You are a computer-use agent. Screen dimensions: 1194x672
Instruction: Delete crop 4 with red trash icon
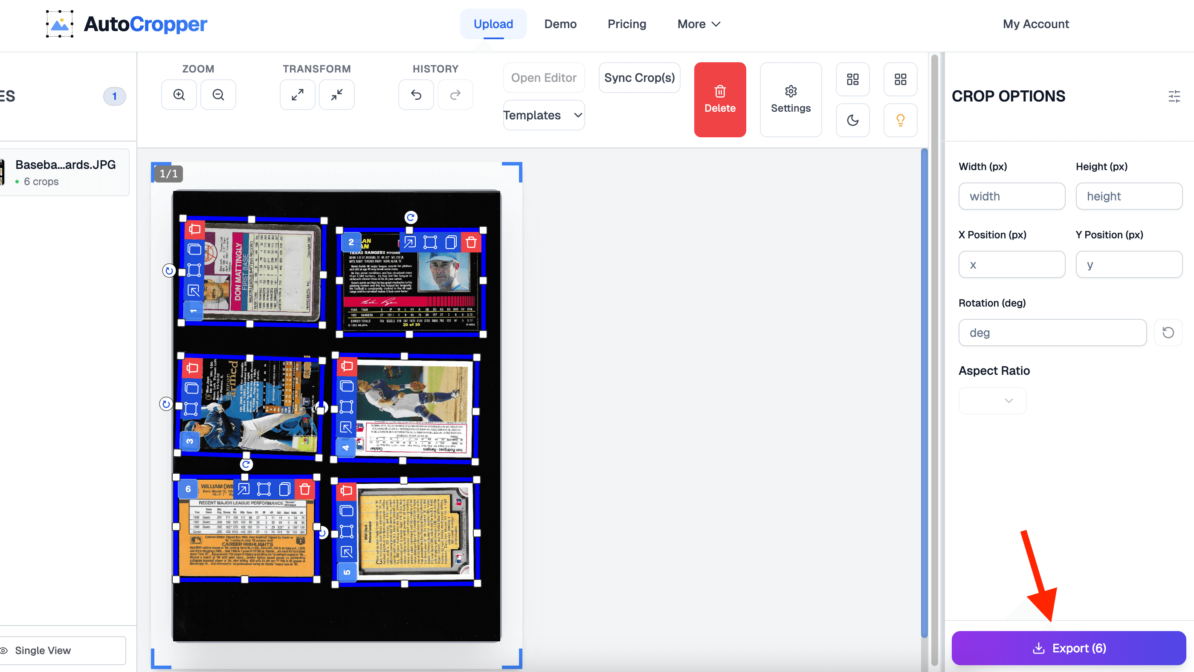coord(347,366)
